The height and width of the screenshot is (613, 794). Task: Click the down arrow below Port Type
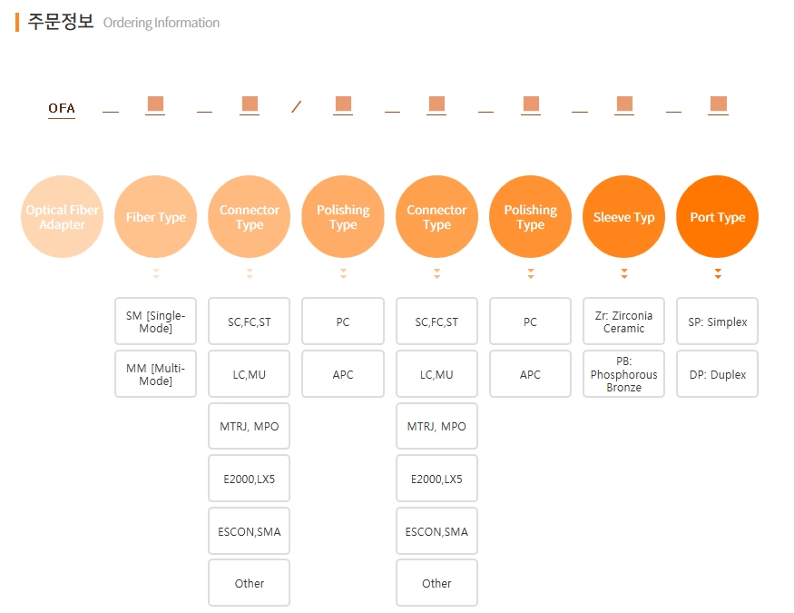[x=717, y=273]
